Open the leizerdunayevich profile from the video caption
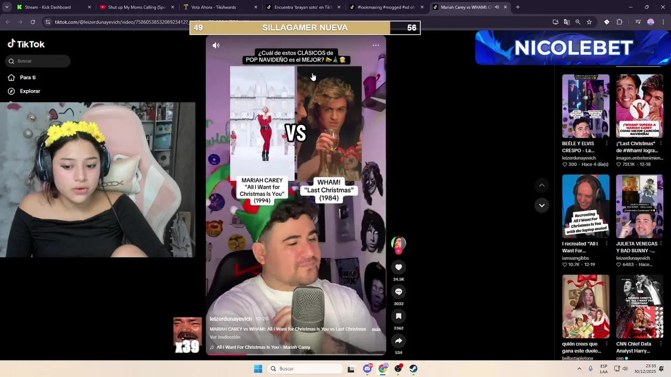Image resolution: width=671 pixels, height=377 pixels. pyautogui.click(x=231, y=319)
